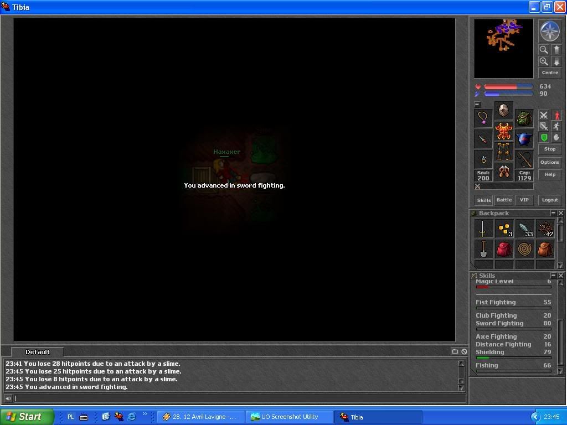Open the red bag in the Backpack
Viewport: 567px width, 425px height.
tap(504, 250)
